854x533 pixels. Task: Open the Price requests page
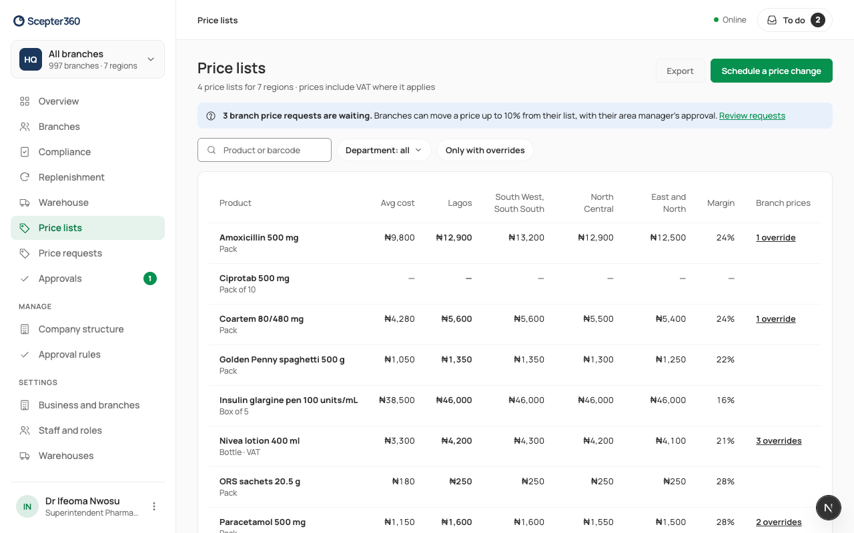87,253
